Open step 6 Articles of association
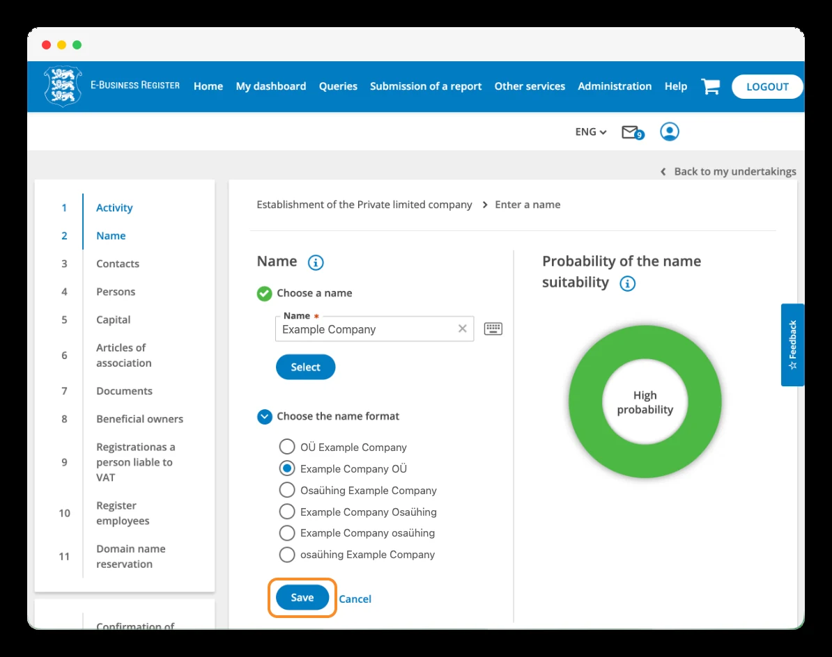832x657 pixels. [123, 356]
